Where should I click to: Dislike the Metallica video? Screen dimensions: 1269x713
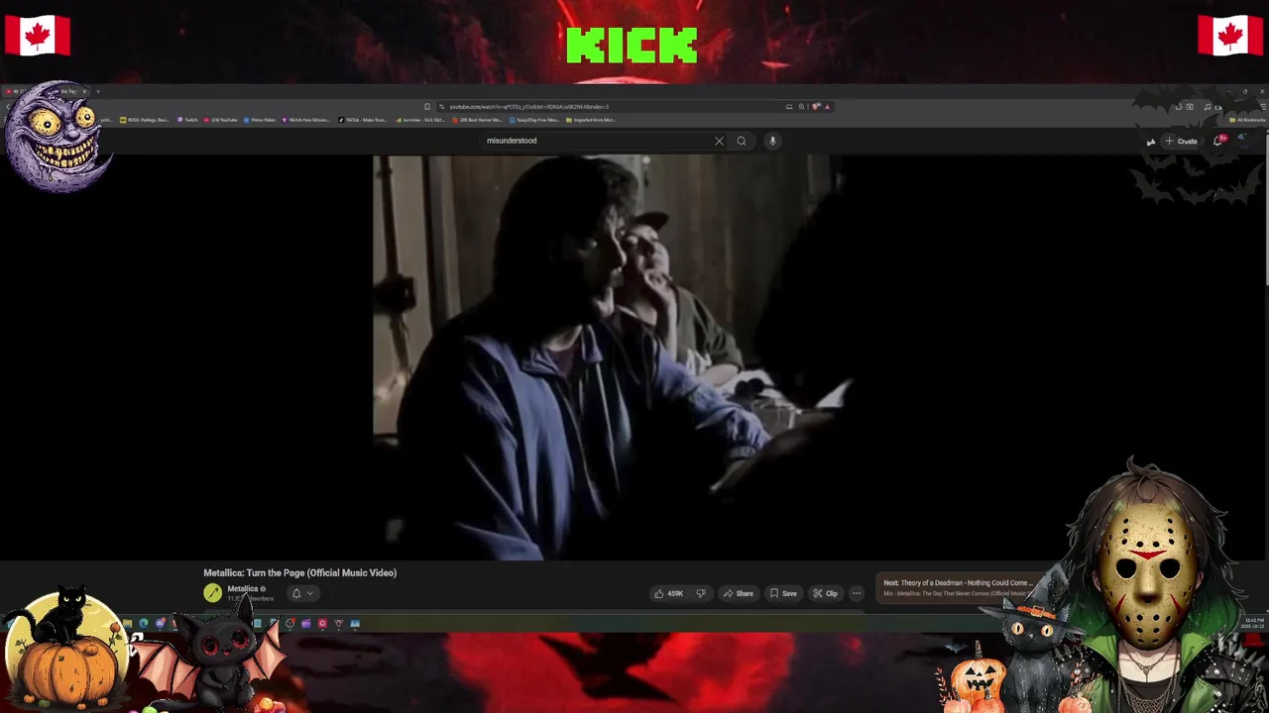tap(701, 594)
